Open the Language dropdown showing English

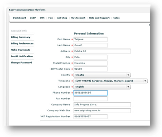(102, 87)
